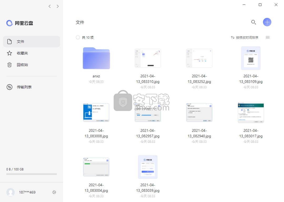Screen dimensions: 284x202
Task: Click the blue plus upload button
Action: pyautogui.click(x=267, y=22)
